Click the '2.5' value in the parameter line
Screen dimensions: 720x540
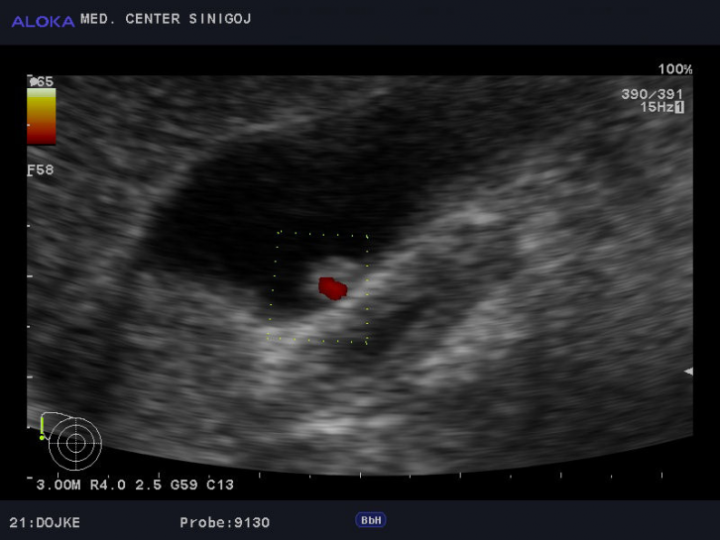148,485
